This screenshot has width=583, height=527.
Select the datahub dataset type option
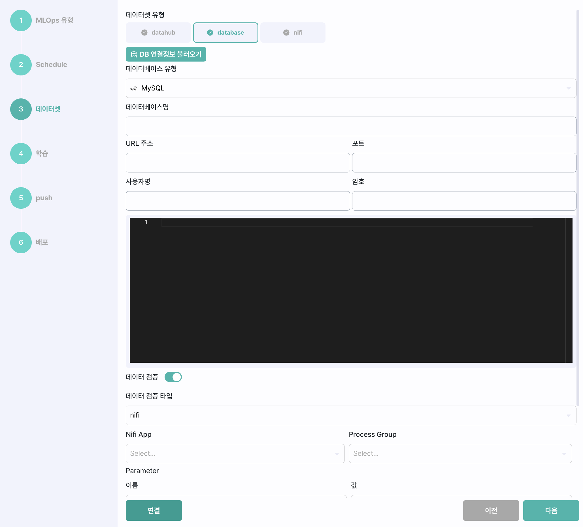(158, 32)
